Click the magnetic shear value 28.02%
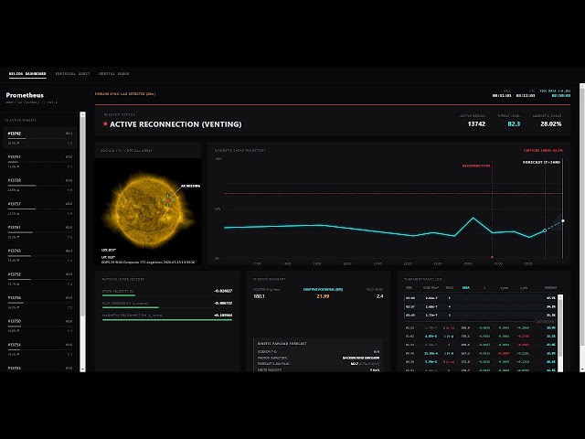The width and height of the screenshot is (585, 439). (550, 124)
